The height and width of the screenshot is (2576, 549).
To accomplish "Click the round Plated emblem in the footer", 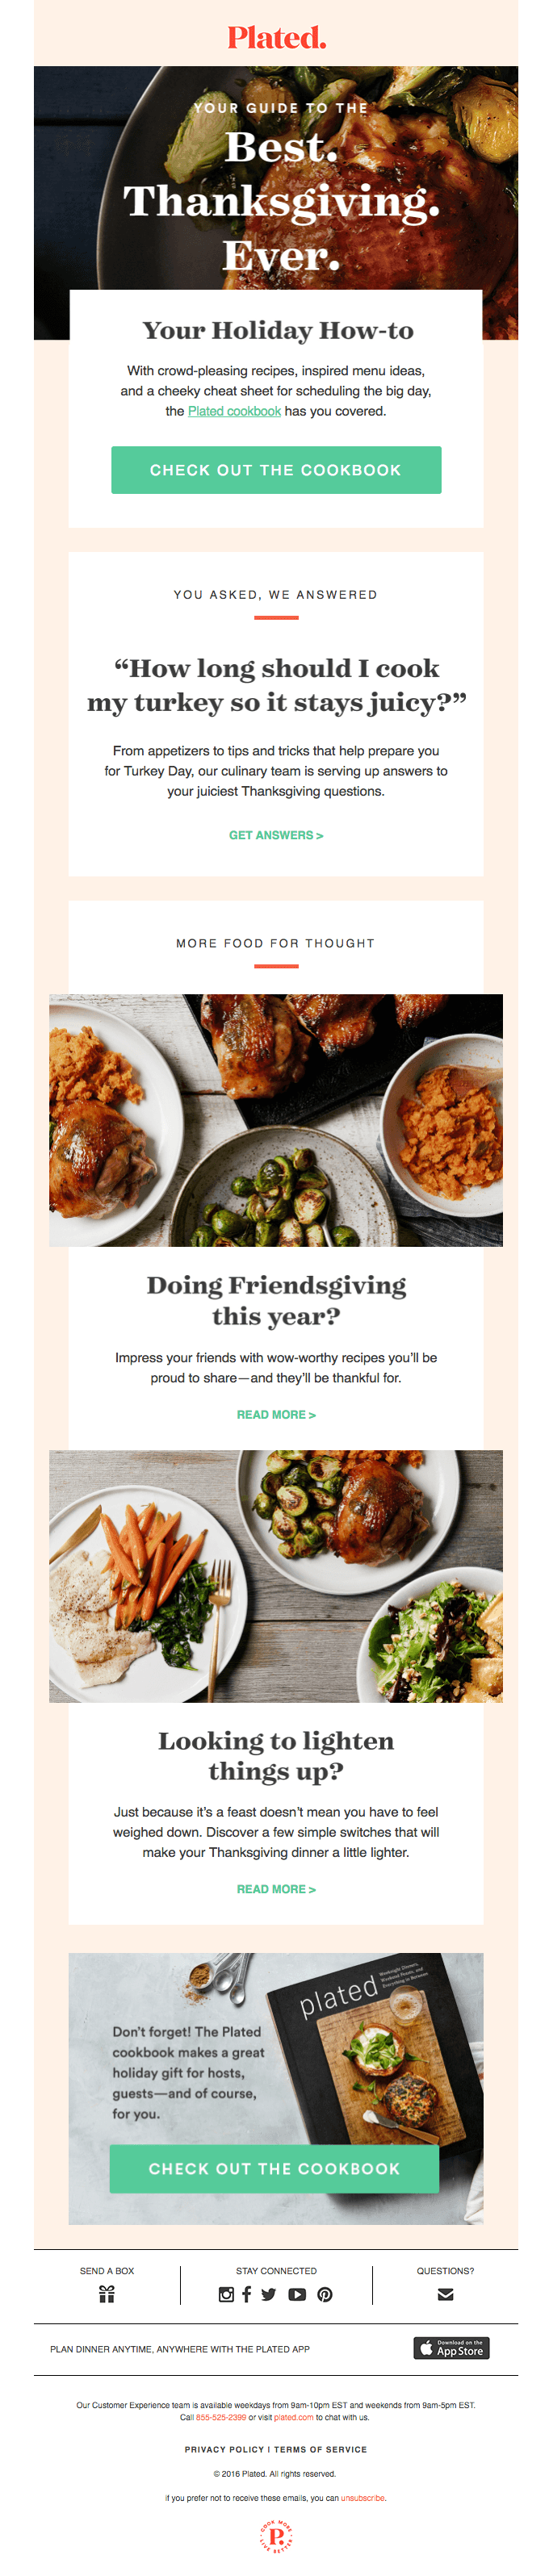I will coord(276,2537).
